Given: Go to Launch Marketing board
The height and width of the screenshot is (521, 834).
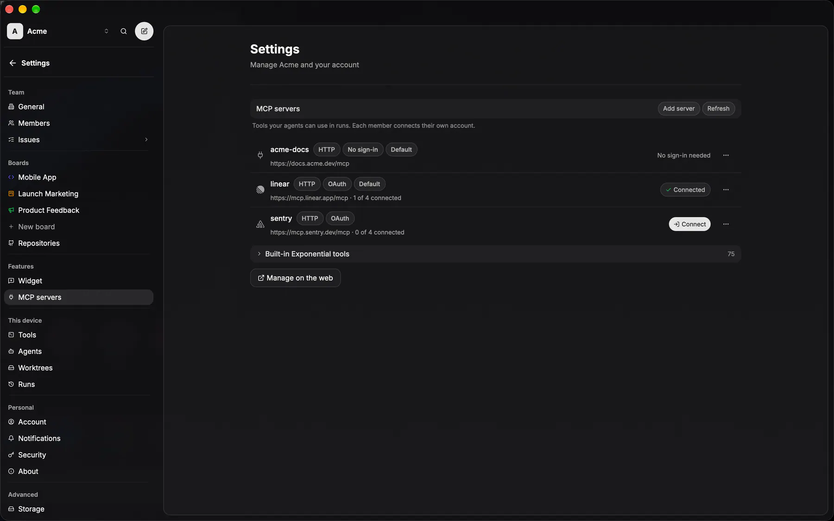Looking at the screenshot, I should pos(78,194).
